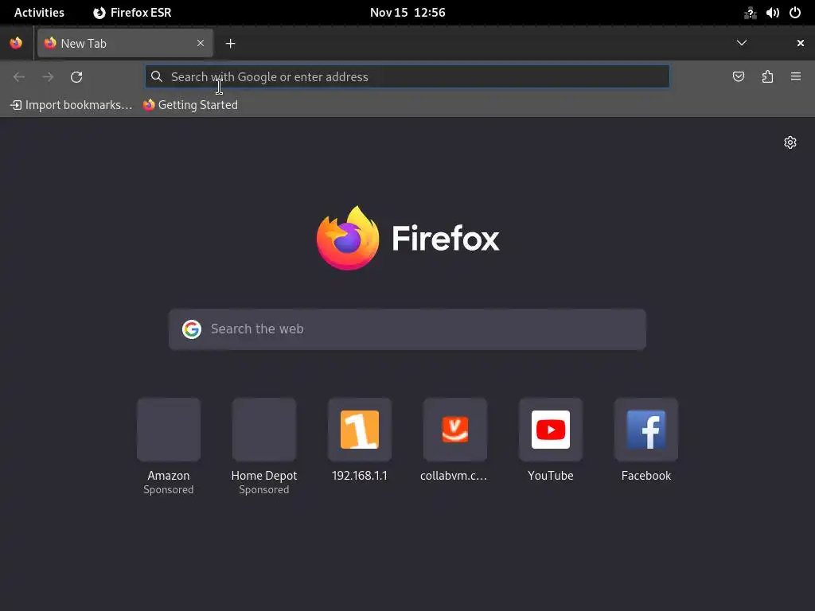Go back using back arrow
The image size is (815, 611).
tap(19, 77)
